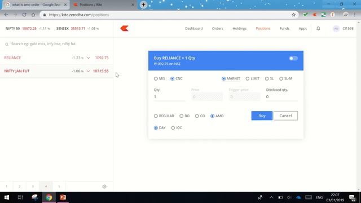Click the volume icon in system tray
The height and width of the screenshot is (203, 361).
coord(289,197)
